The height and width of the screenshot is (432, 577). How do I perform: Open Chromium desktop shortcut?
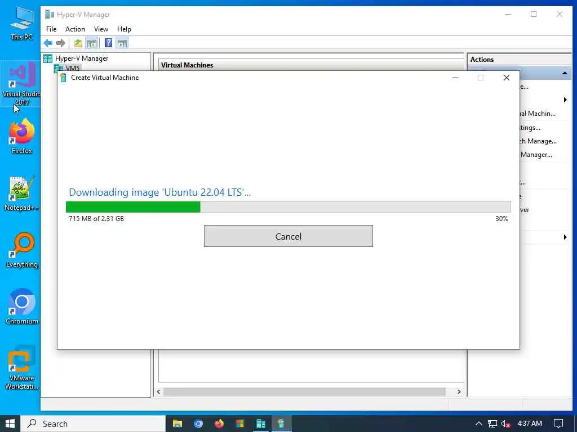(x=22, y=307)
